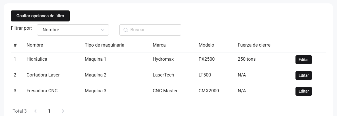
Task: Select the LT500 model cell
Action: (x=205, y=75)
